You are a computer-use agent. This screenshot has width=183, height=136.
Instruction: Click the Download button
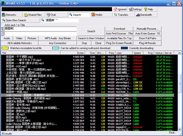coord(119,29)
